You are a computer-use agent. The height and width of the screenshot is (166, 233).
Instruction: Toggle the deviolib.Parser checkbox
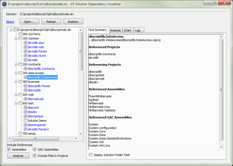pyautogui.click(x=25, y=51)
